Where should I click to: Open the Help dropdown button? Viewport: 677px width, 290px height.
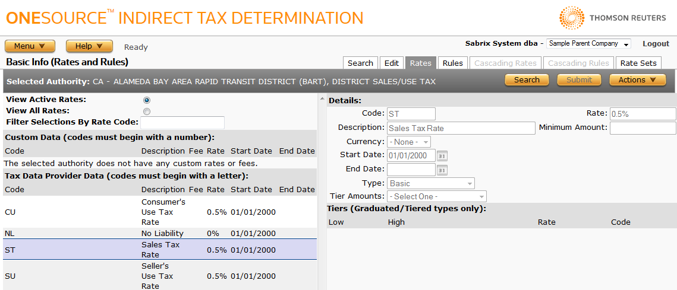coord(89,46)
